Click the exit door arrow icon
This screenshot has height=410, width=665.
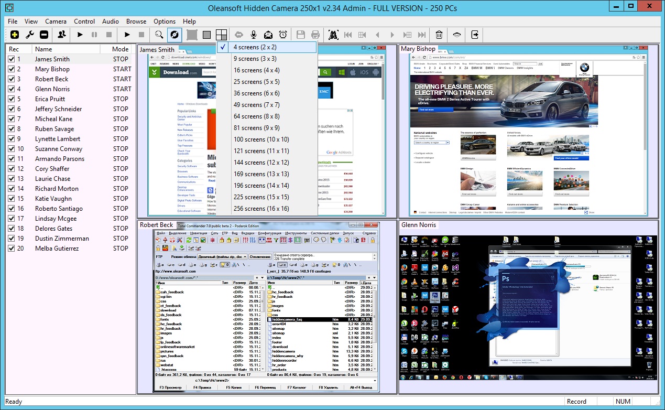coord(475,35)
